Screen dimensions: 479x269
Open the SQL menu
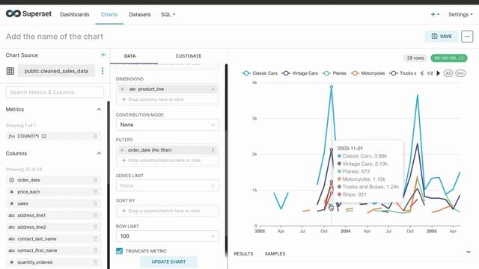click(x=168, y=14)
